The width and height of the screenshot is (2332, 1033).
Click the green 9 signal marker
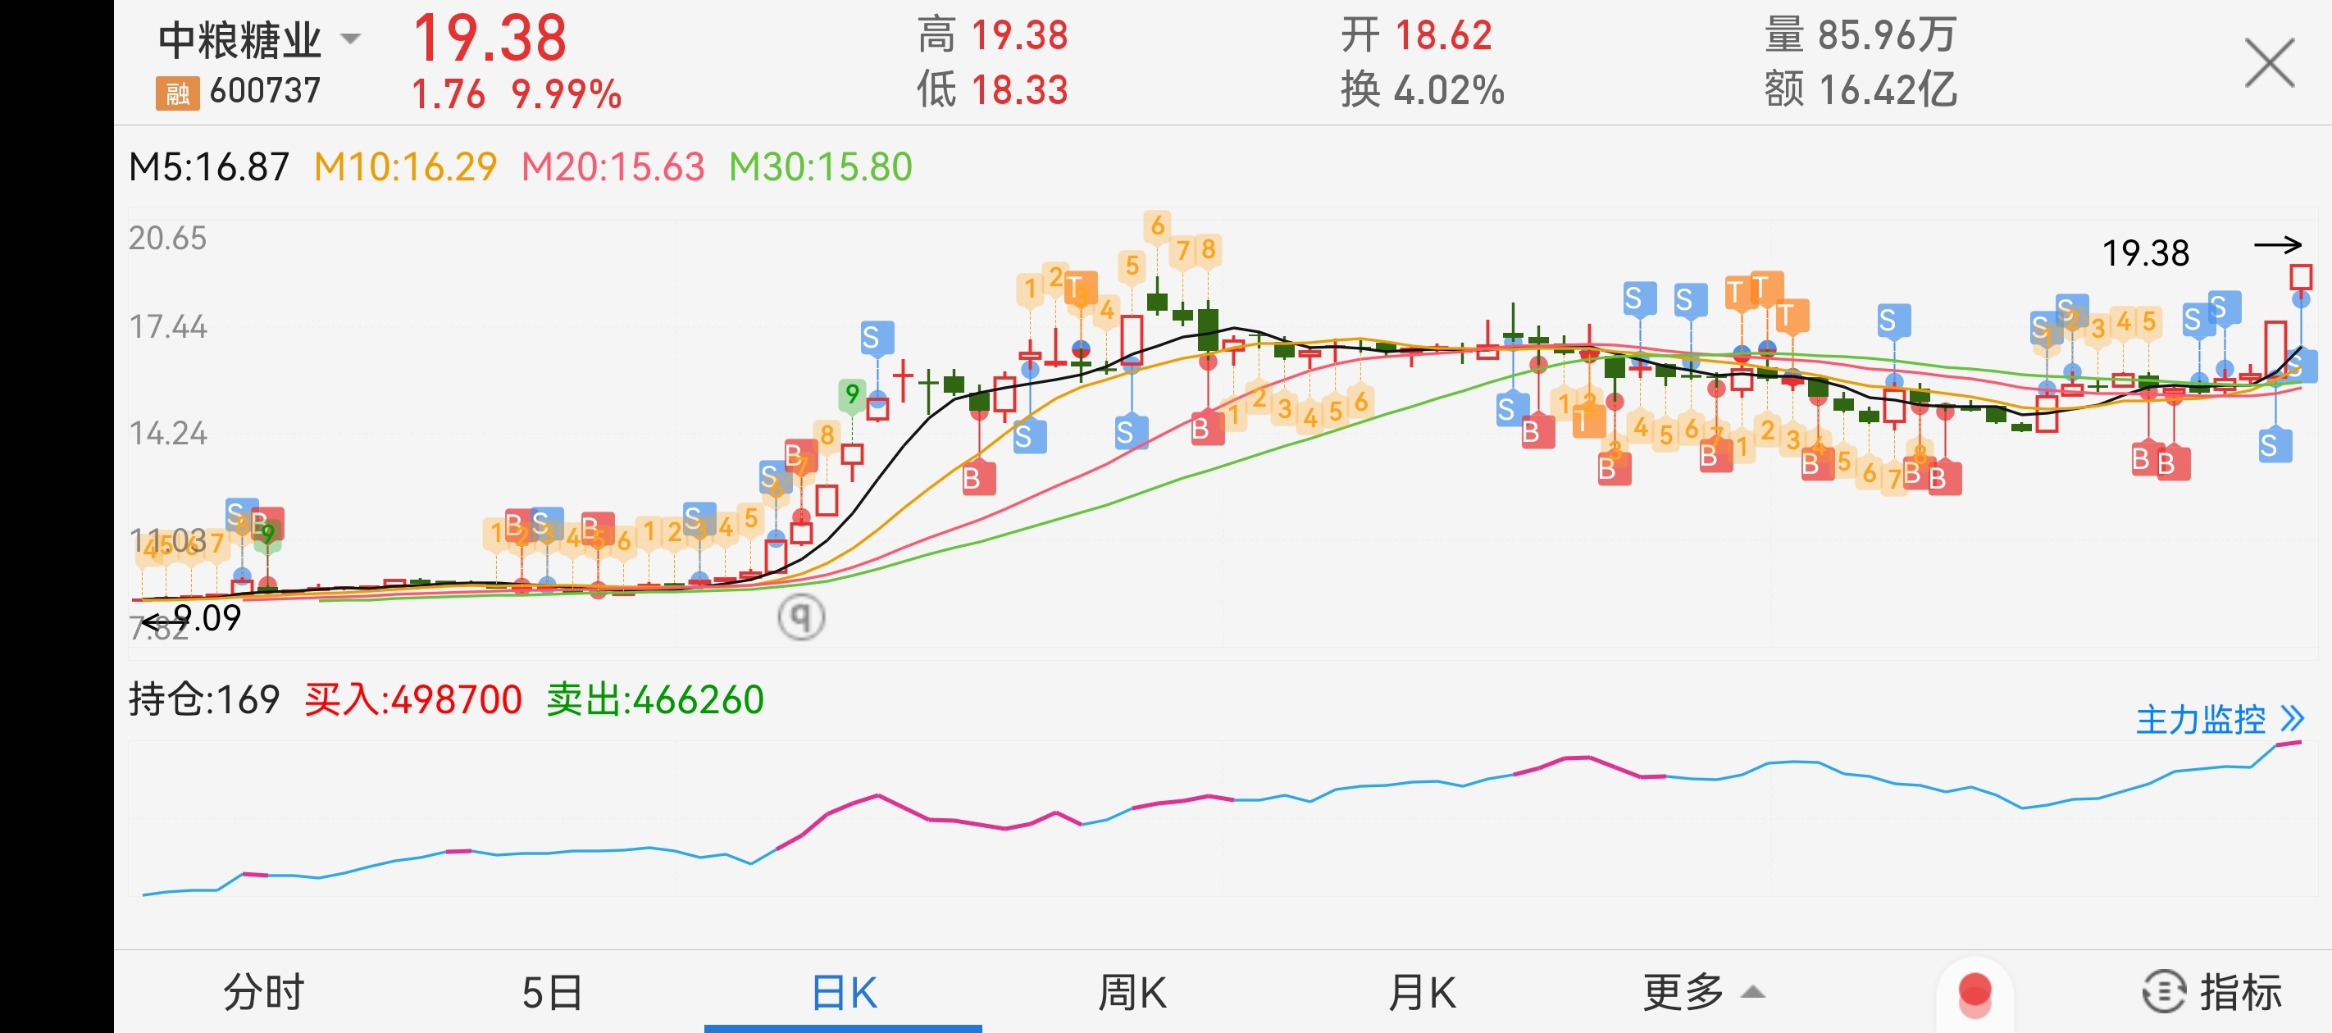[x=851, y=394]
